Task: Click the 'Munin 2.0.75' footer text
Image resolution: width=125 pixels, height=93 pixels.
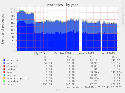Action: pyautogui.click(x=62, y=90)
